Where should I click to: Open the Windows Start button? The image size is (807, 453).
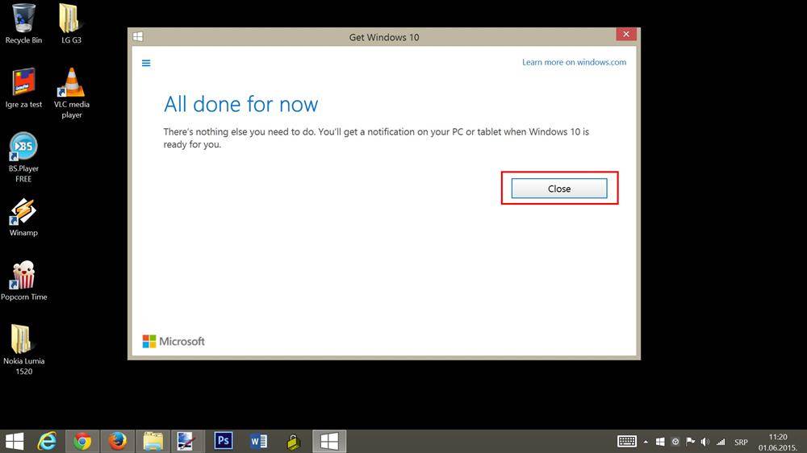[15, 441]
